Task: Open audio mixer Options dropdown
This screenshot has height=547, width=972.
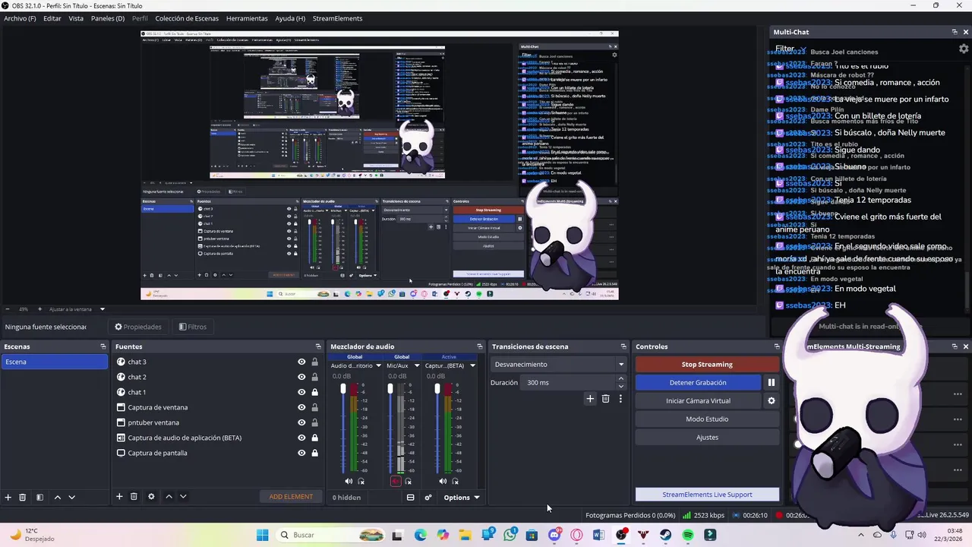Action: tap(461, 498)
